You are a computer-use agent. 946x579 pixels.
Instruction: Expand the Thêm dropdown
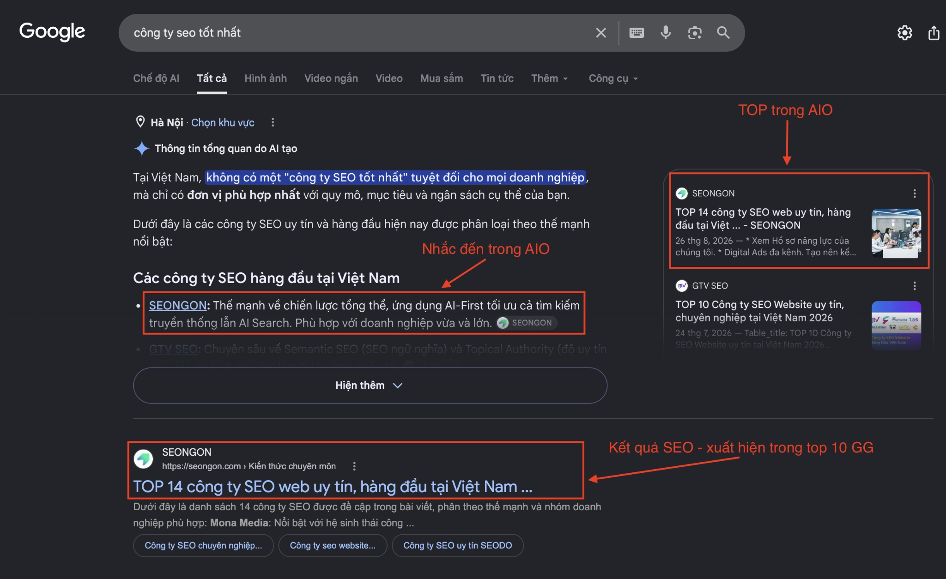click(x=550, y=78)
